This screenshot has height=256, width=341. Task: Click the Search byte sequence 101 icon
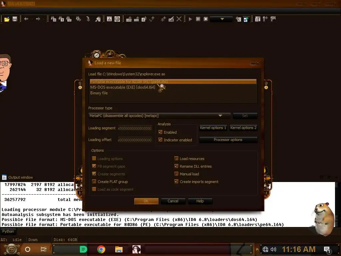(x=69, y=19)
